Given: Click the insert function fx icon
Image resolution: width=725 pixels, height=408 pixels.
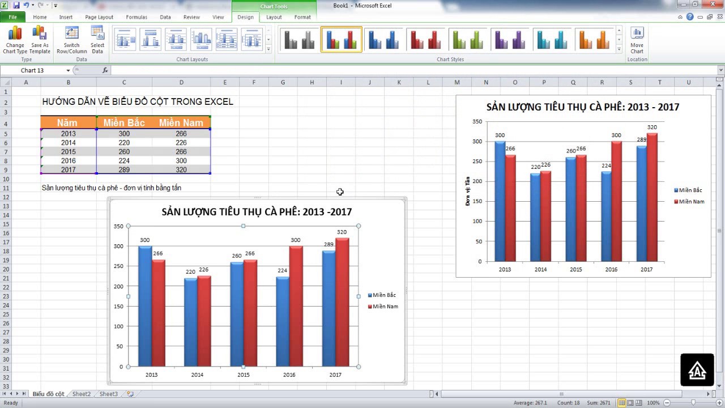Looking at the screenshot, I should (x=105, y=70).
